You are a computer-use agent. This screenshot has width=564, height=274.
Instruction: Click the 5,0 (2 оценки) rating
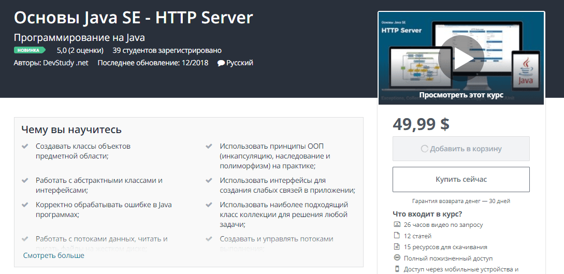pos(80,50)
